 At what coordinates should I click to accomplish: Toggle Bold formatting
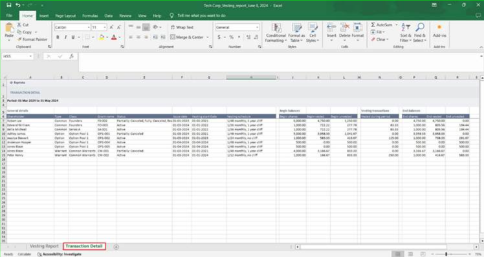(58, 37)
